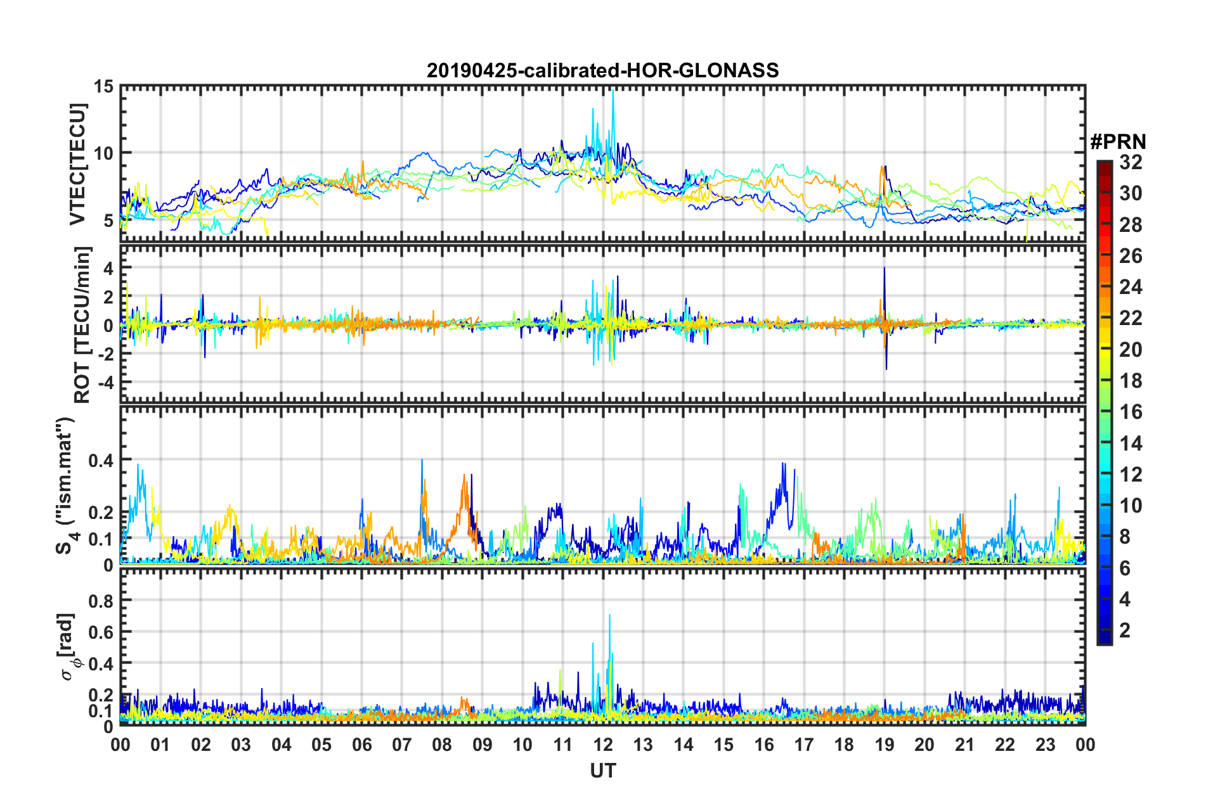Viewport: 1206px width, 806px height.
Task: Click x-axis hour label 07
Action: tap(402, 745)
